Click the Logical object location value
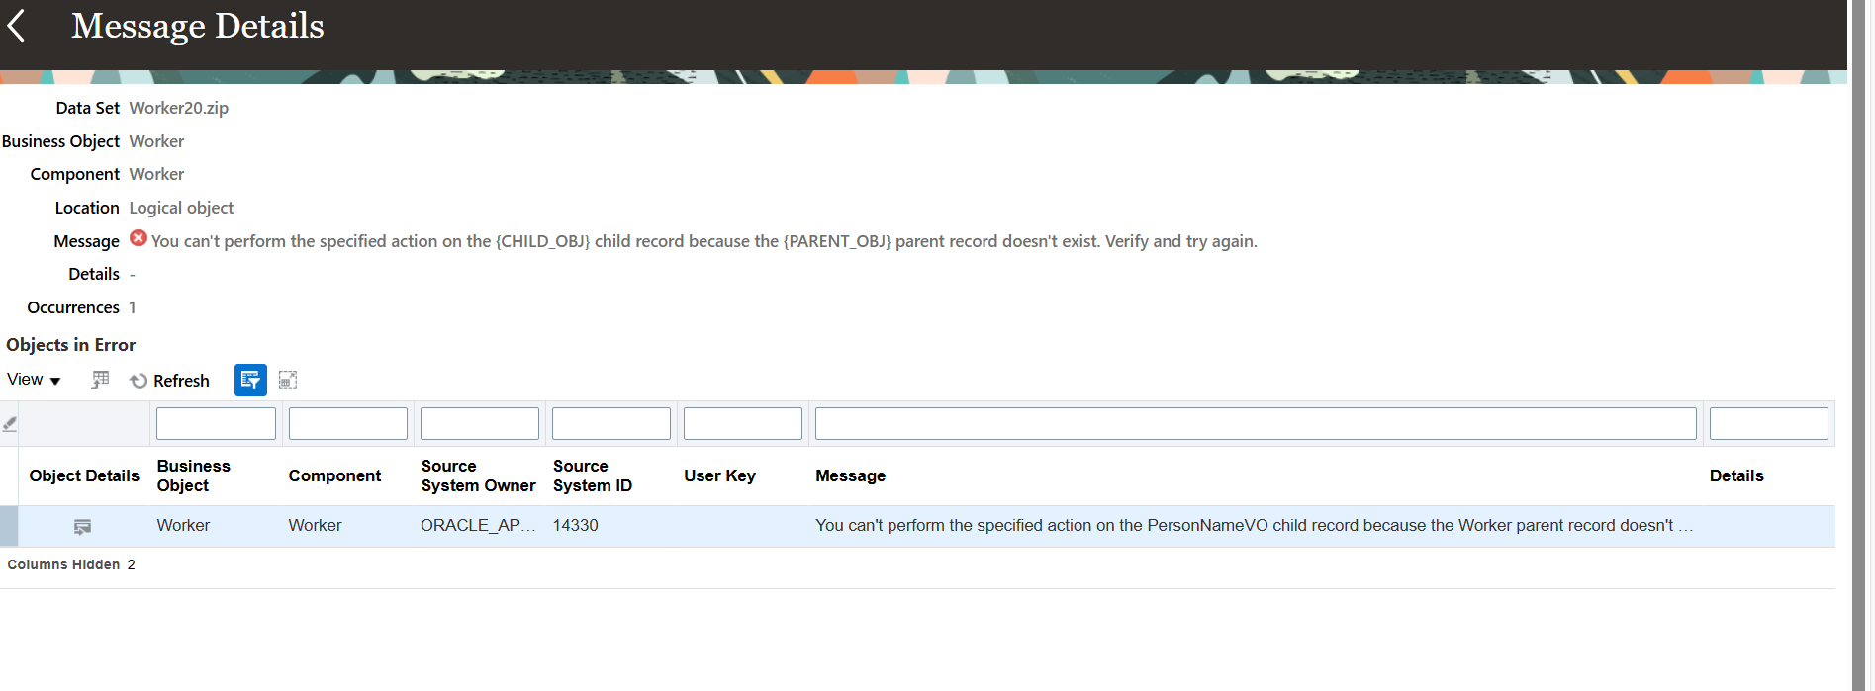This screenshot has width=1875, height=691. click(x=181, y=208)
